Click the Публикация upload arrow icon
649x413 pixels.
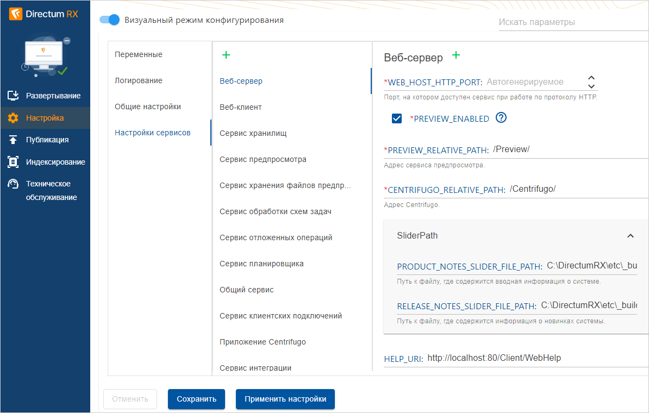click(13, 140)
